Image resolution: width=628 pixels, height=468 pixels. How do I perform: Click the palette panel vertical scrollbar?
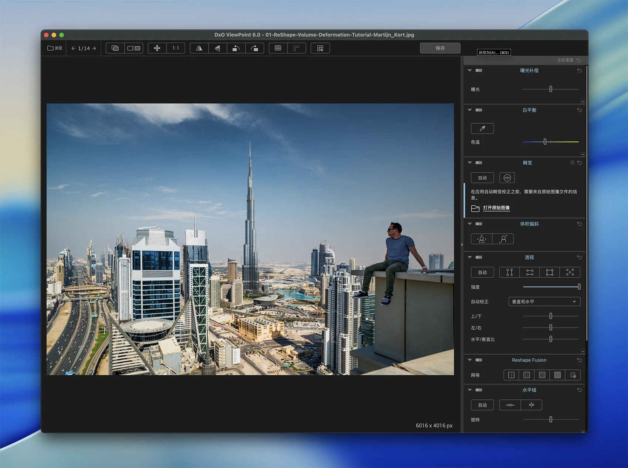[x=587, y=203]
